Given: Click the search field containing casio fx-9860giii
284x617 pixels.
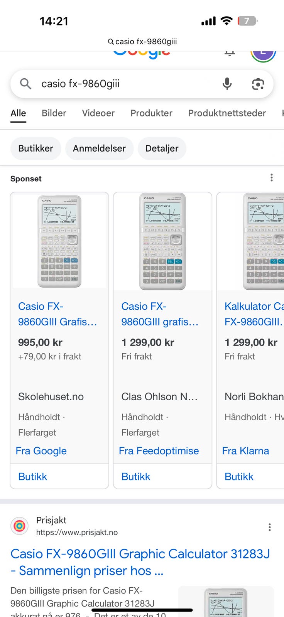Looking at the screenshot, I should click(123, 84).
